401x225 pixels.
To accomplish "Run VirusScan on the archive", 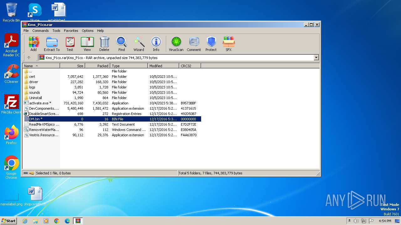I will 176,44.
